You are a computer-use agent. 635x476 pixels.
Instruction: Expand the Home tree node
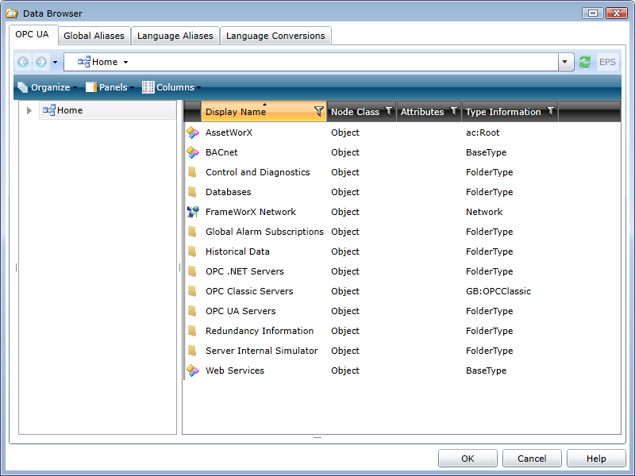(x=29, y=111)
